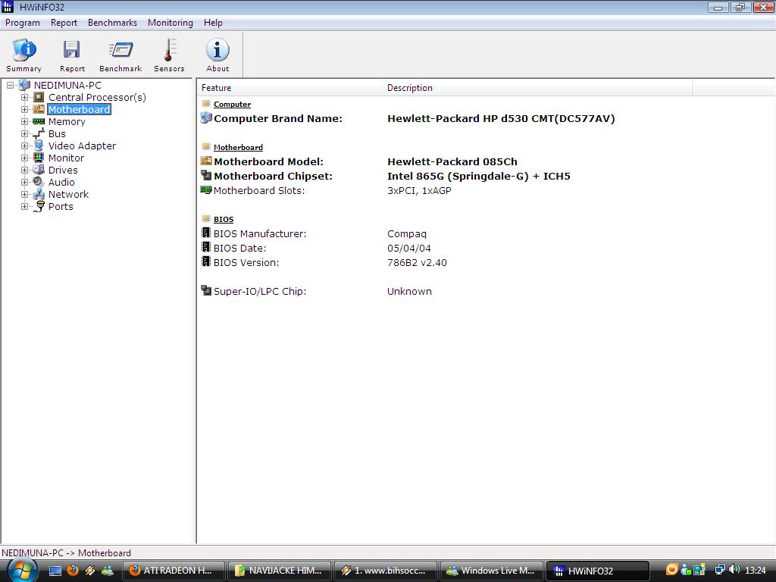Click the Report save icon
The height and width of the screenshot is (582, 776).
point(72,50)
